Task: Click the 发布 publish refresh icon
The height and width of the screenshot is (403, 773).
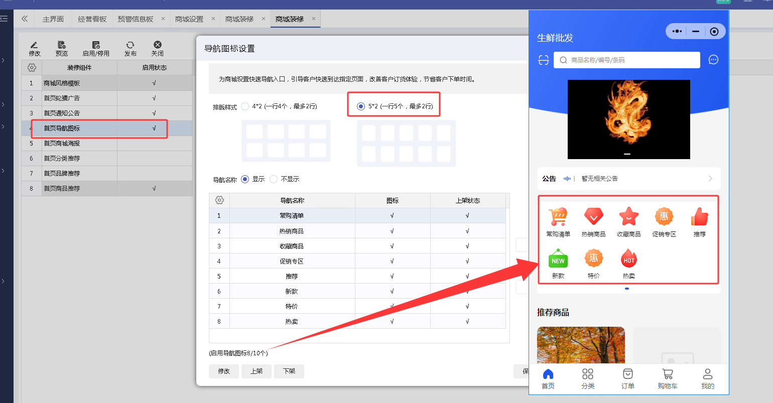Action: [130, 45]
